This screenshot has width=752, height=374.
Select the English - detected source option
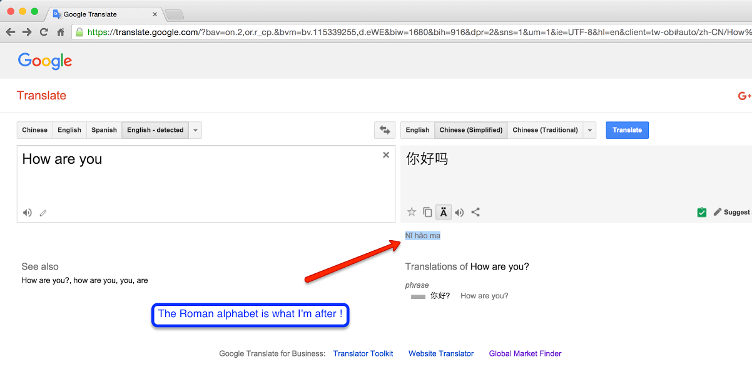click(155, 130)
